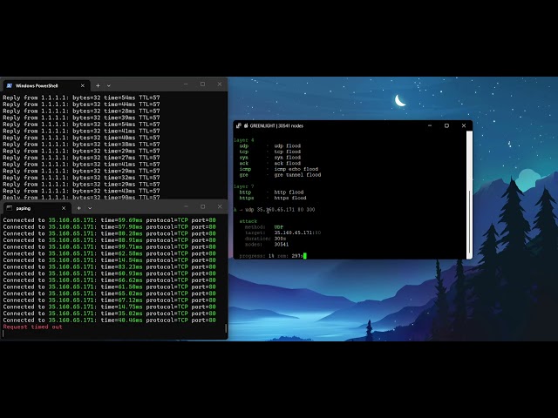Image resolution: width=558 pixels, height=418 pixels.
Task: Select the Windows PowerShell tab
Action: 46,85
